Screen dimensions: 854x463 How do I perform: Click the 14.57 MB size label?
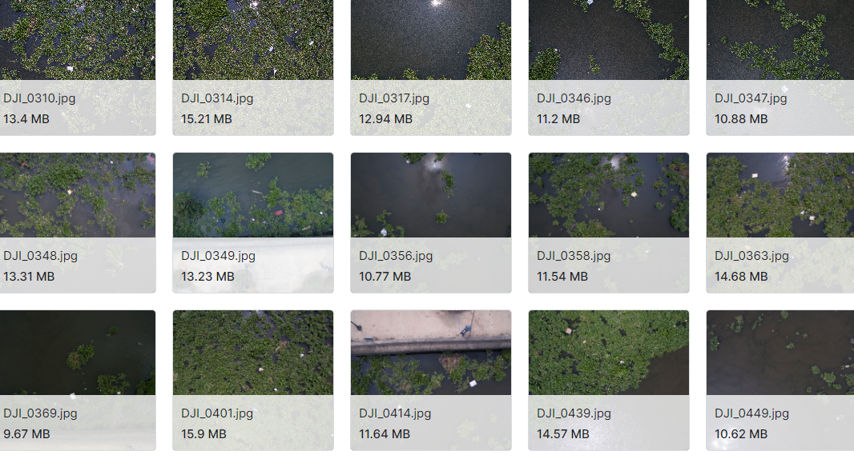[562, 434]
